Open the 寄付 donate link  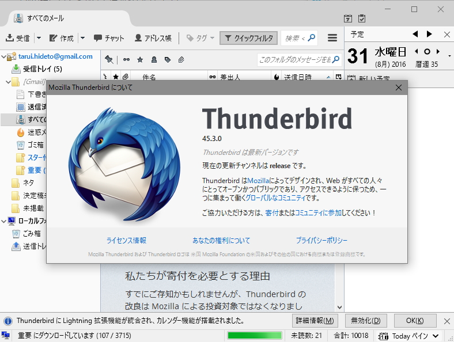click(x=271, y=213)
